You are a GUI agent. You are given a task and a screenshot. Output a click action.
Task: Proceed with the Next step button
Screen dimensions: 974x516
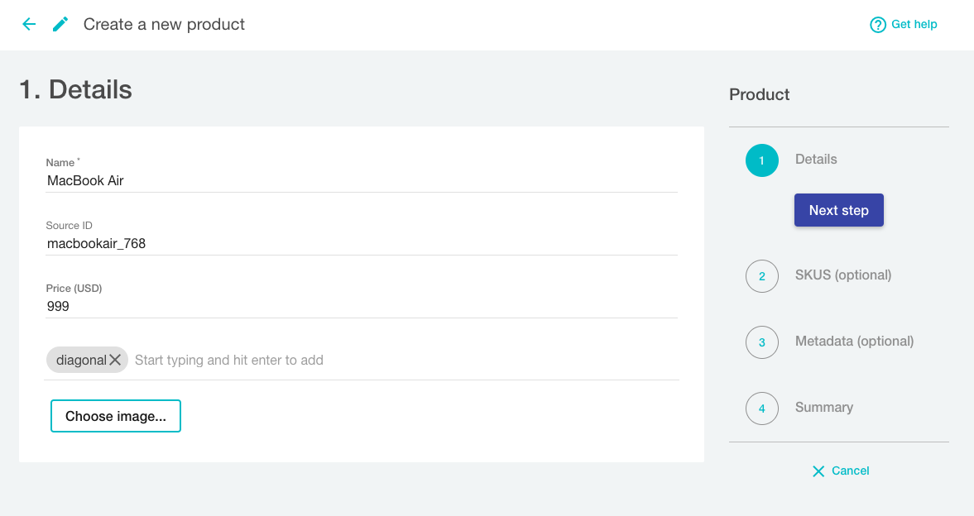pyautogui.click(x=838, y=210)
